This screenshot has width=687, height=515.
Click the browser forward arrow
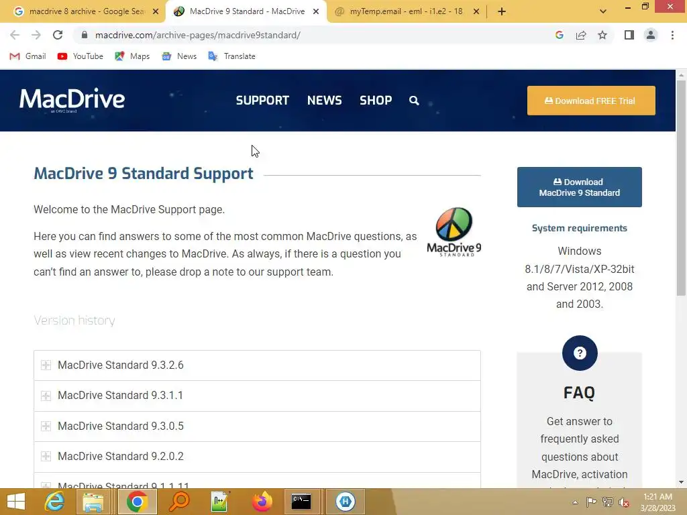(36, 35)
